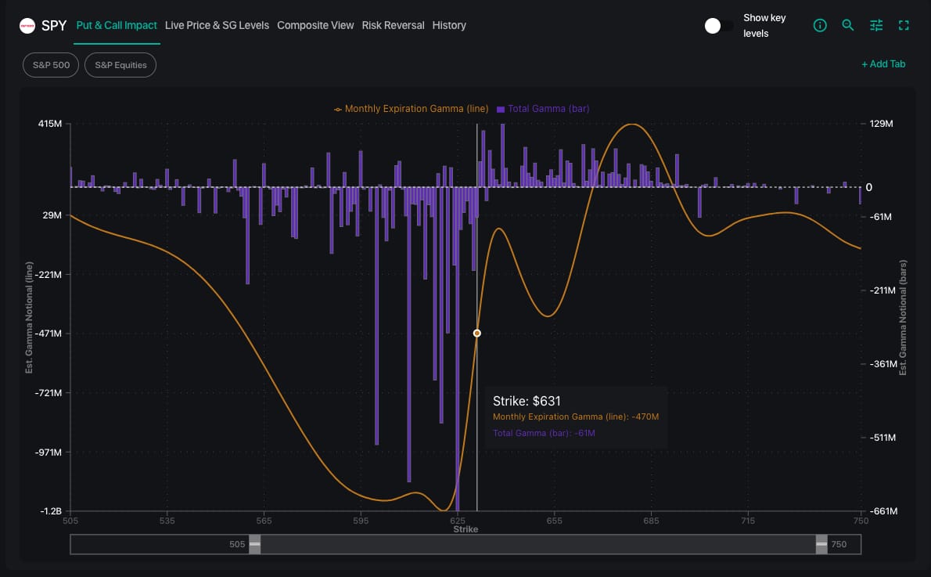Click the 595 strike axis label
The height and width of the screenshot is (577, 931).
click(x=361, y=521)
